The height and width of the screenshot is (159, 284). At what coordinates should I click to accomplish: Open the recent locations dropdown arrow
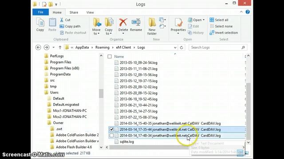53,47
